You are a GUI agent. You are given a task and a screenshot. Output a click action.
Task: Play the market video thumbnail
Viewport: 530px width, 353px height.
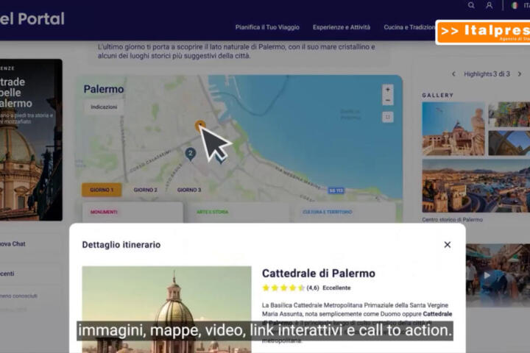[x=485, y=276]
